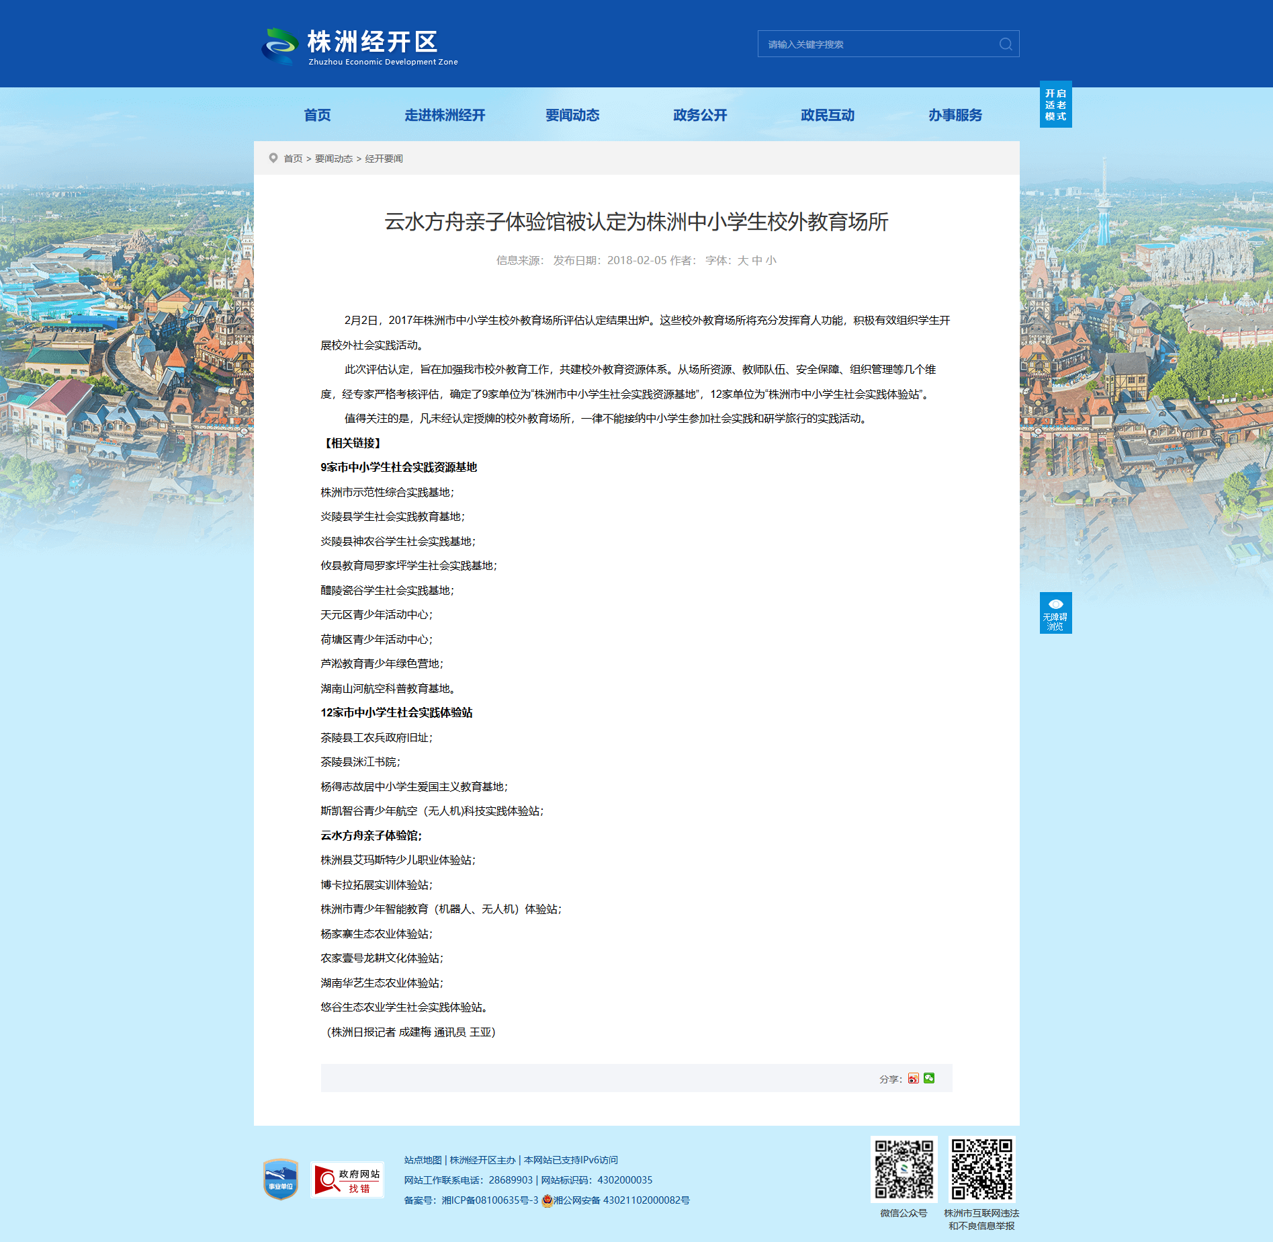Click the 微信公众号 QR code
This screenshot has height=1242, width=1273.
(904, 1169)
